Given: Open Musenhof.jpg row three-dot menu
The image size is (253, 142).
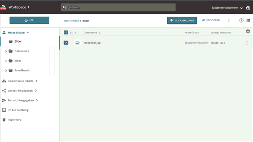Looking at the screenshot, I should 247,43.
